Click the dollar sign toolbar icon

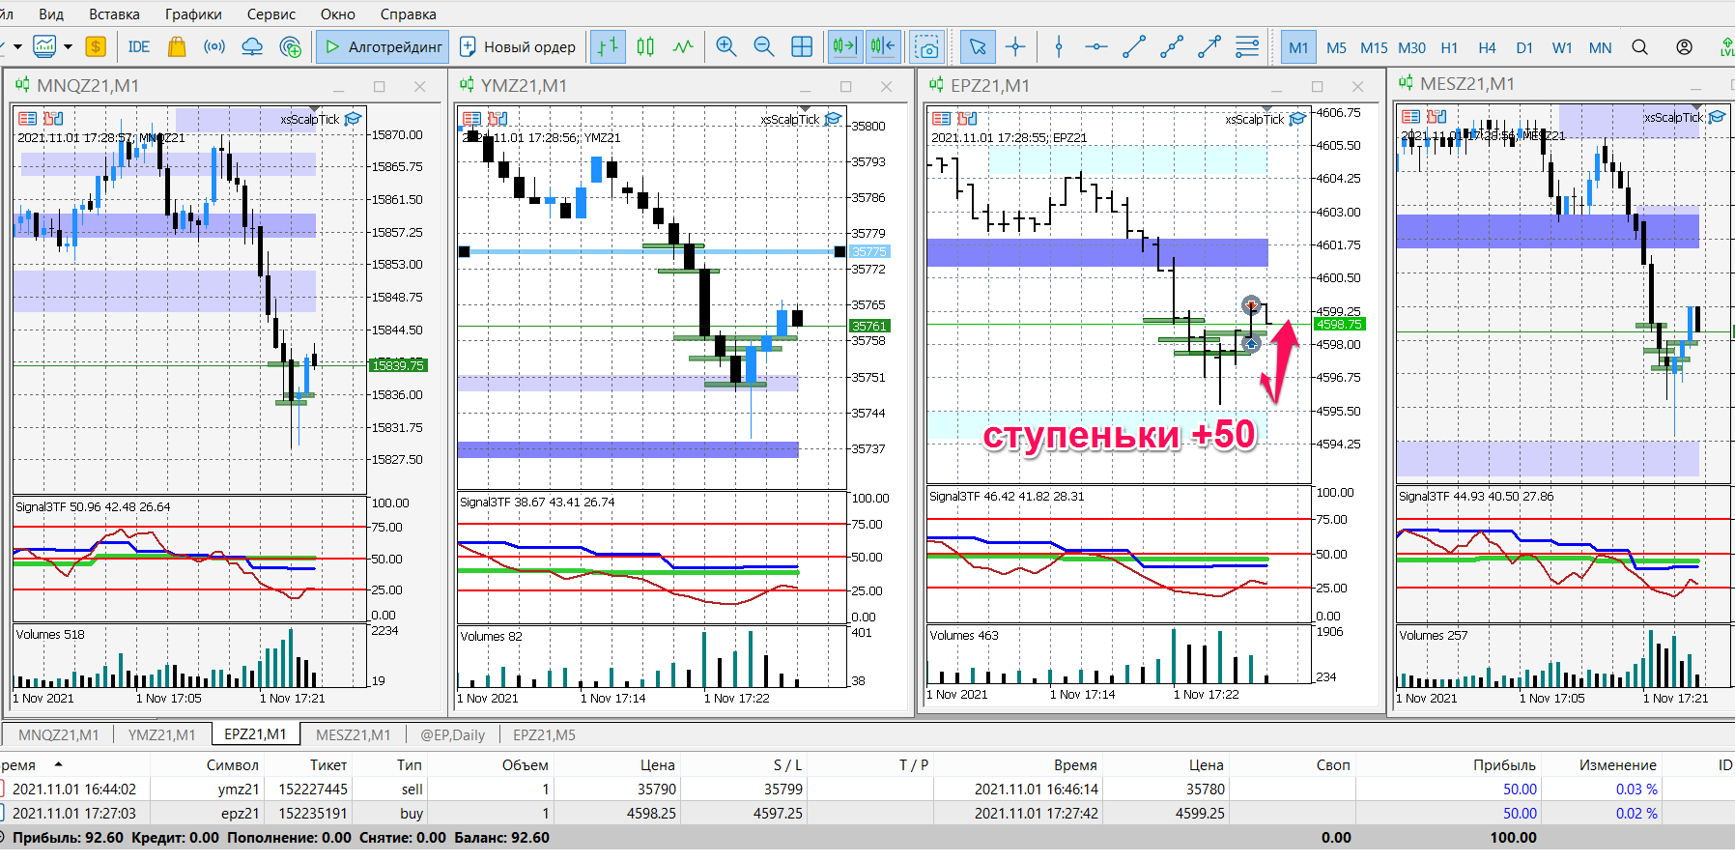(x=96, y=46)
